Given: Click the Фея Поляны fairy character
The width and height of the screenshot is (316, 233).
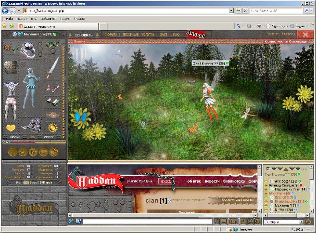Looking at the screenshot, I should coord(210,96).
